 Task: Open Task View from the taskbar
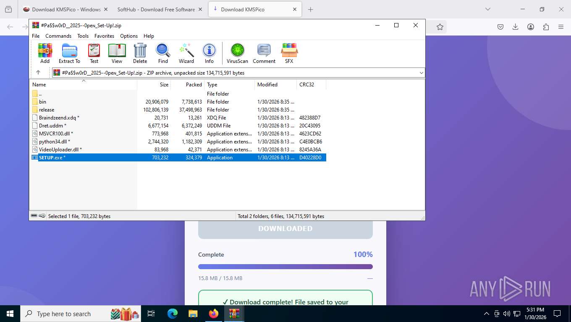(151, 314)
